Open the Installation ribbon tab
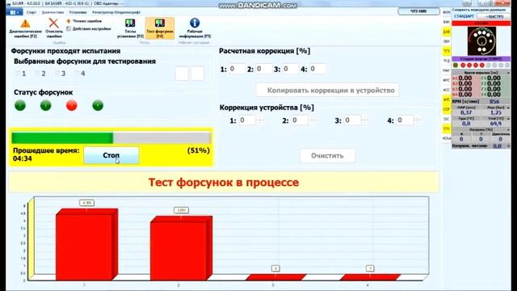Screen dimensions: 517x291 (78, 12)
